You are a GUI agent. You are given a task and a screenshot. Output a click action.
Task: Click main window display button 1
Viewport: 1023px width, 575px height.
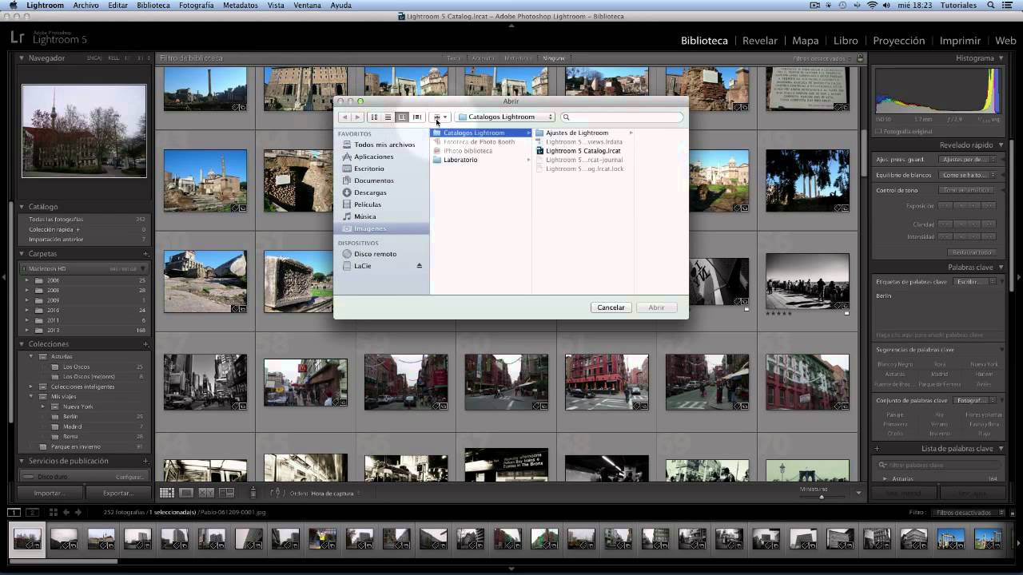click(x=14, y=512)
